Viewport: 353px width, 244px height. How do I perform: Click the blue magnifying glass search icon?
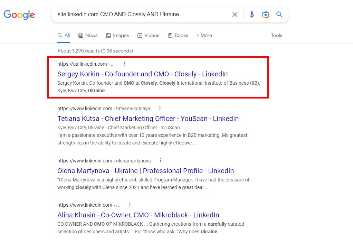point(279,14)
